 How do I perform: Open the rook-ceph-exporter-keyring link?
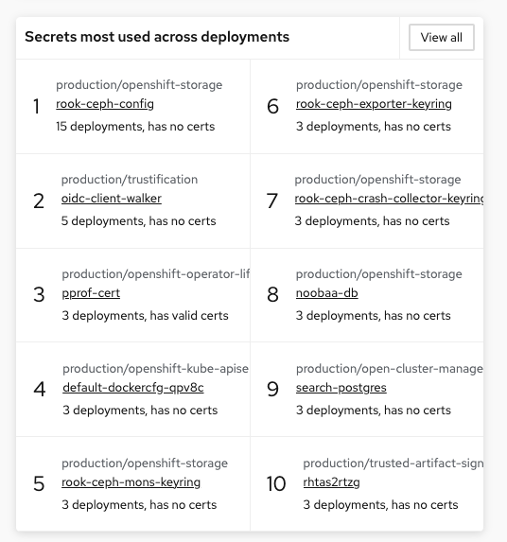coord(374,104)
